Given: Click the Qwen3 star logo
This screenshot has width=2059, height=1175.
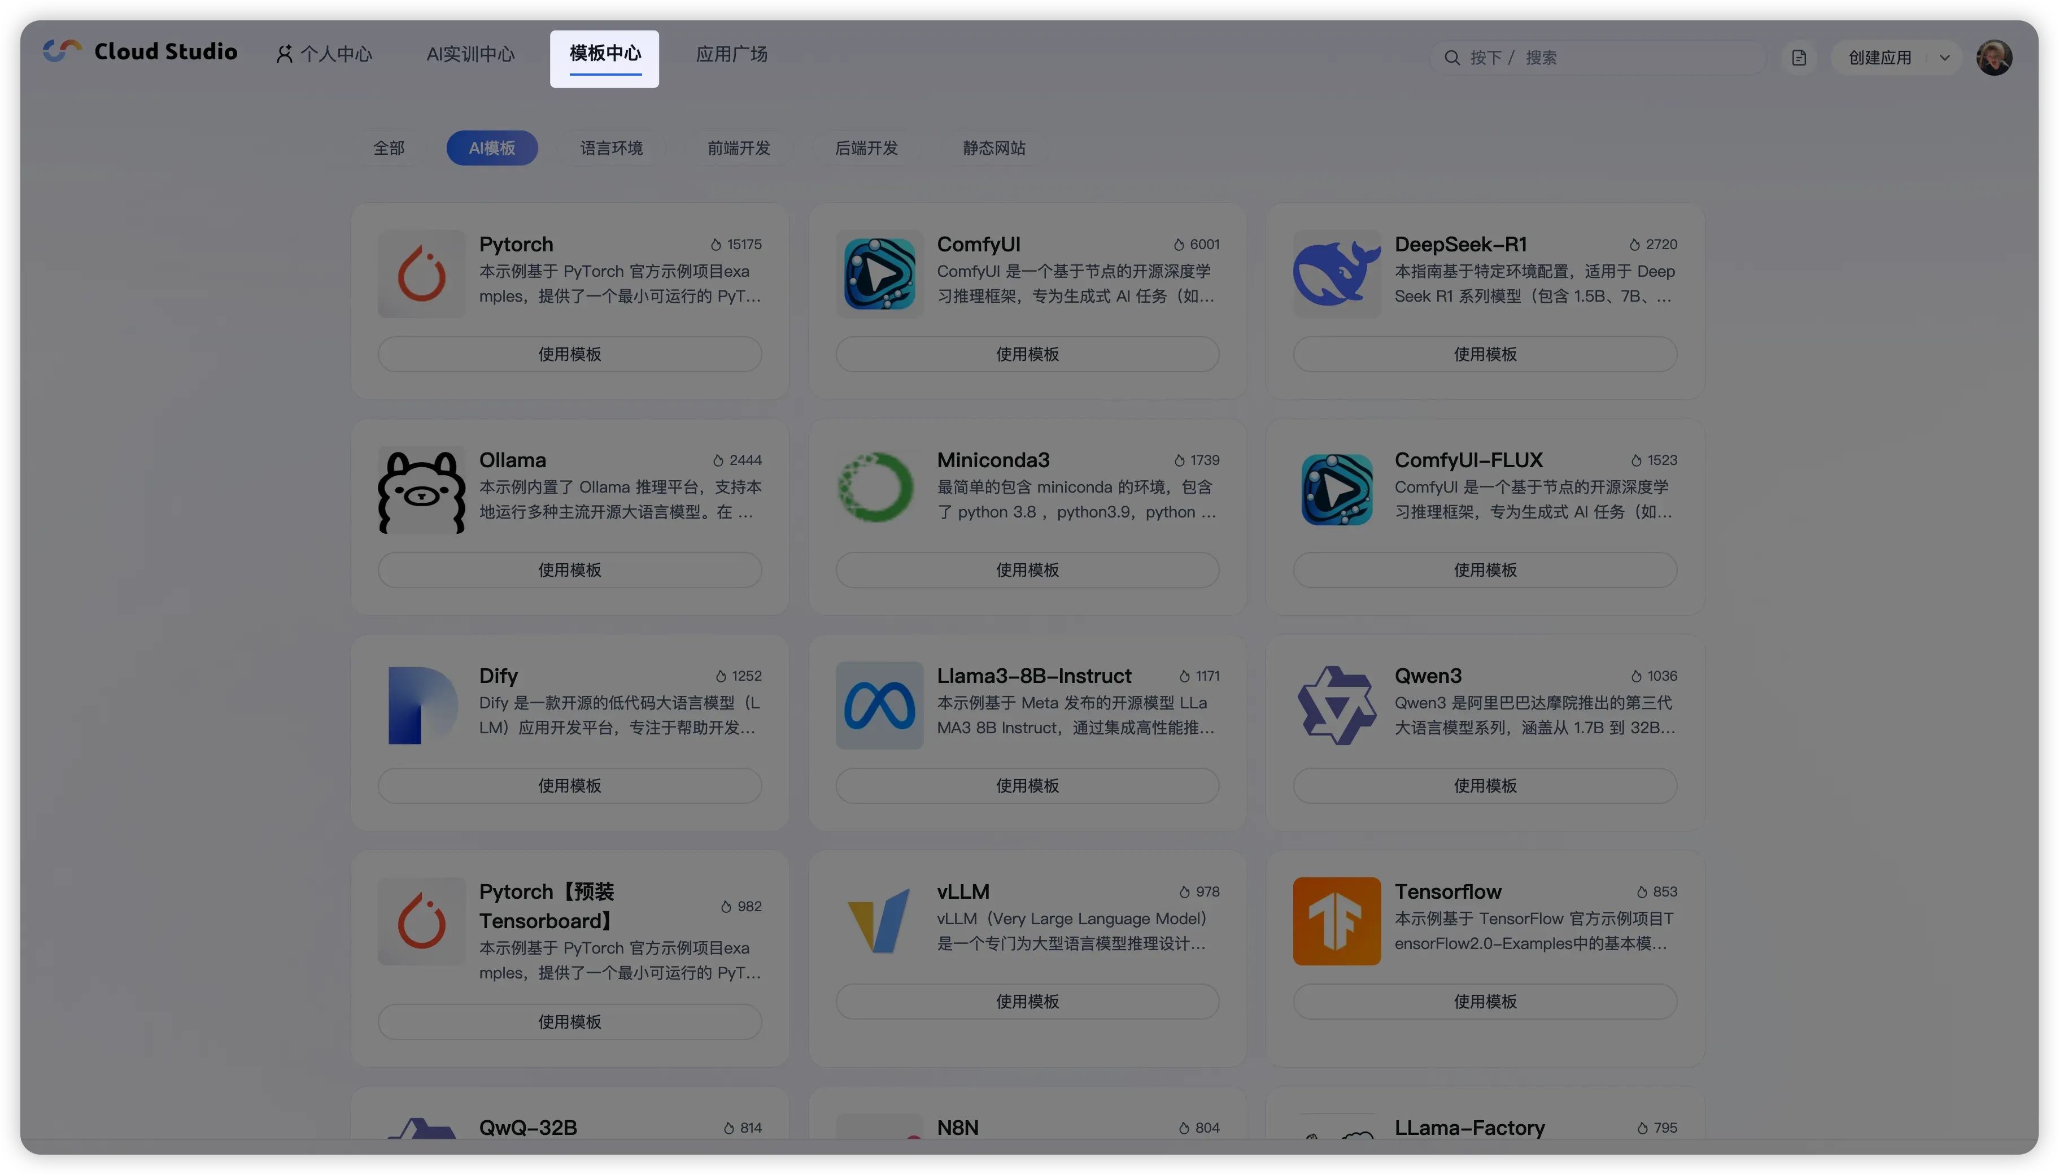Looking at the screenshot, I should tap(1336, 706).
